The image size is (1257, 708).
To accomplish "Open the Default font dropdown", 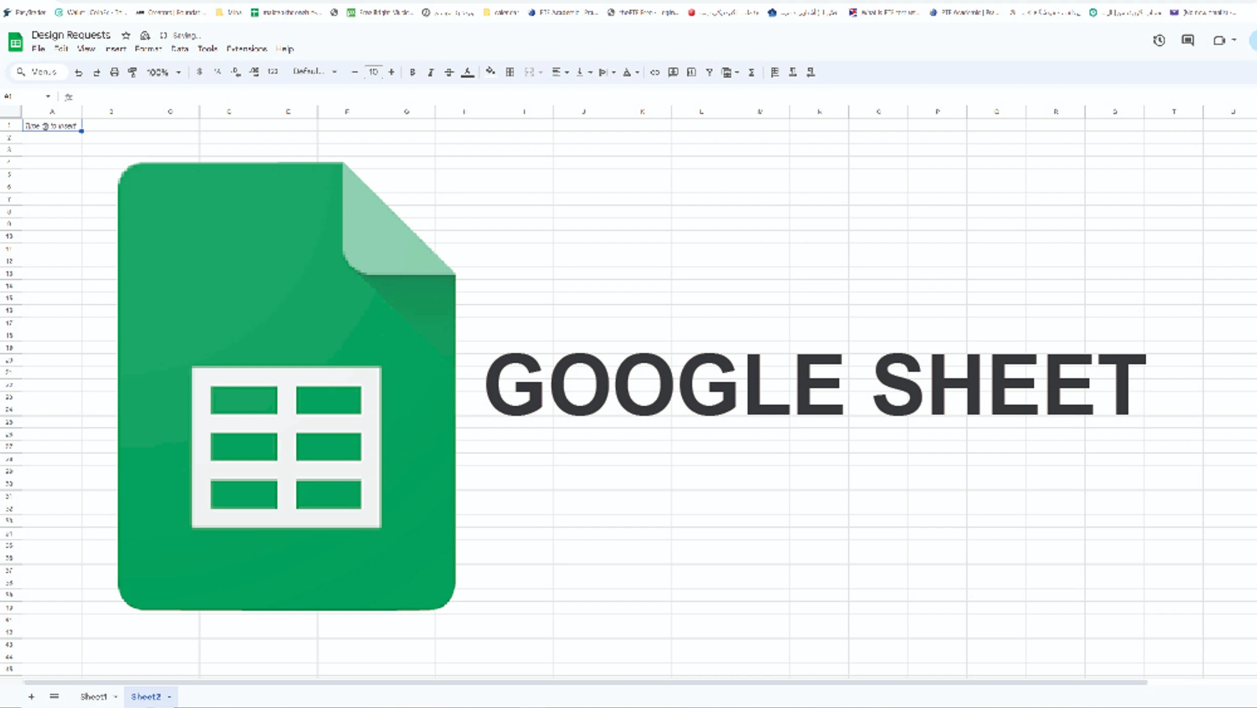I will click(315, 72).
